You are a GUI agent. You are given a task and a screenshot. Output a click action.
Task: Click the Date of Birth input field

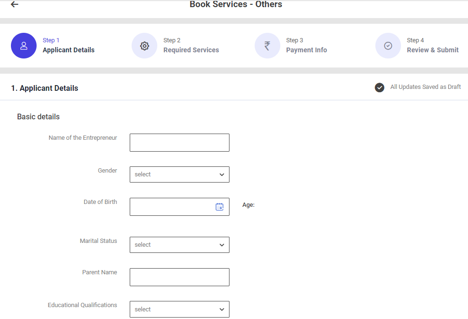(x=171, y=207)
